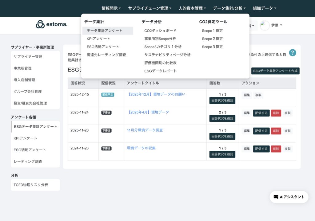Open the AI assistant chat button

point(289,197)
